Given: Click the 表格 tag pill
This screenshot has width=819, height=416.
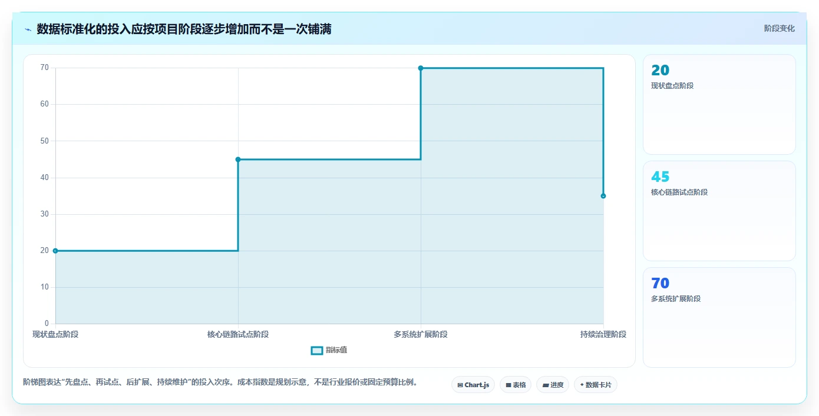Looking at the screenshot, I should 516,385.
